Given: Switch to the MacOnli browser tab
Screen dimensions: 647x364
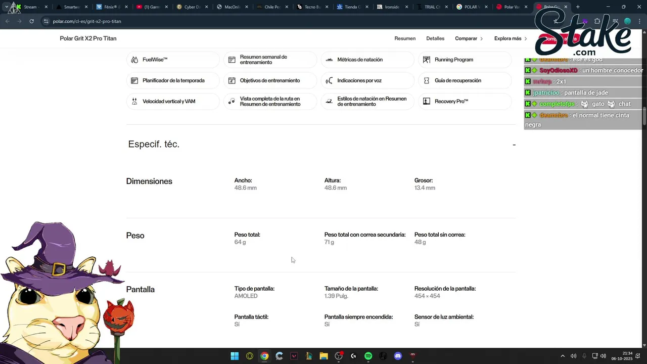Looking at the screenshot, I should [x=232, y=7].
